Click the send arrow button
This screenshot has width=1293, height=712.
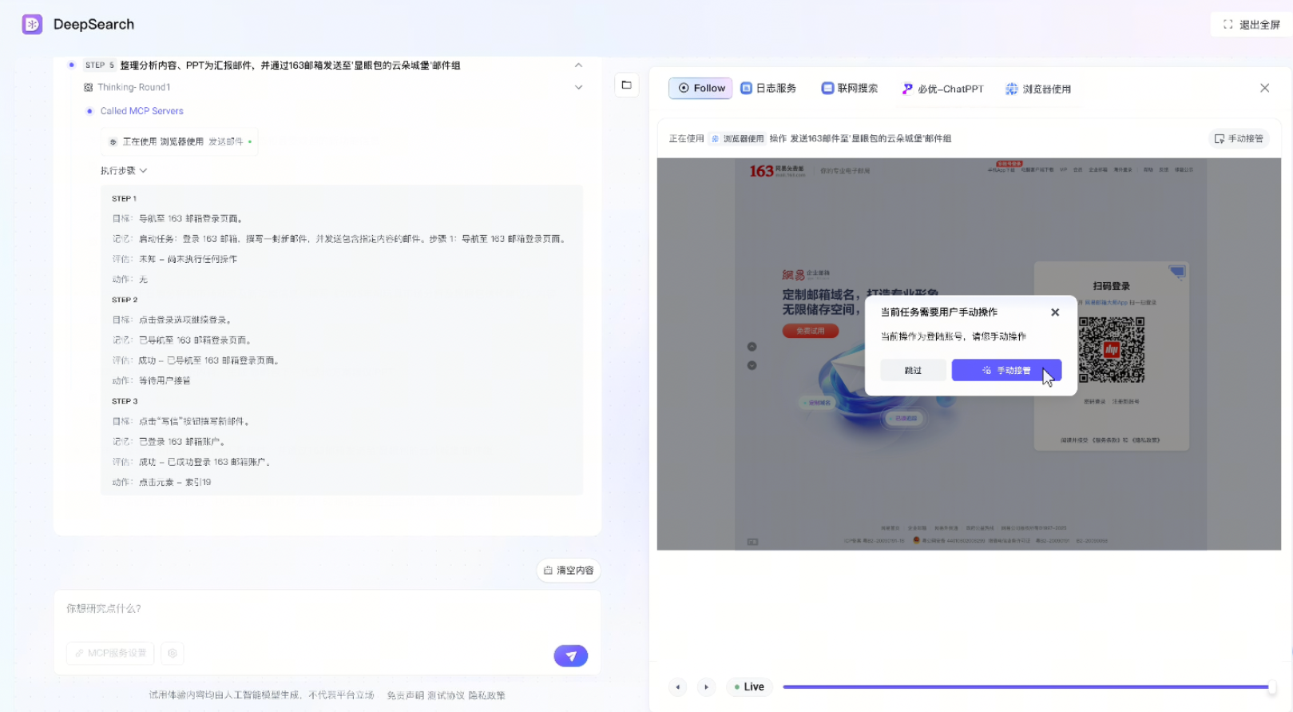coord(570,656)
